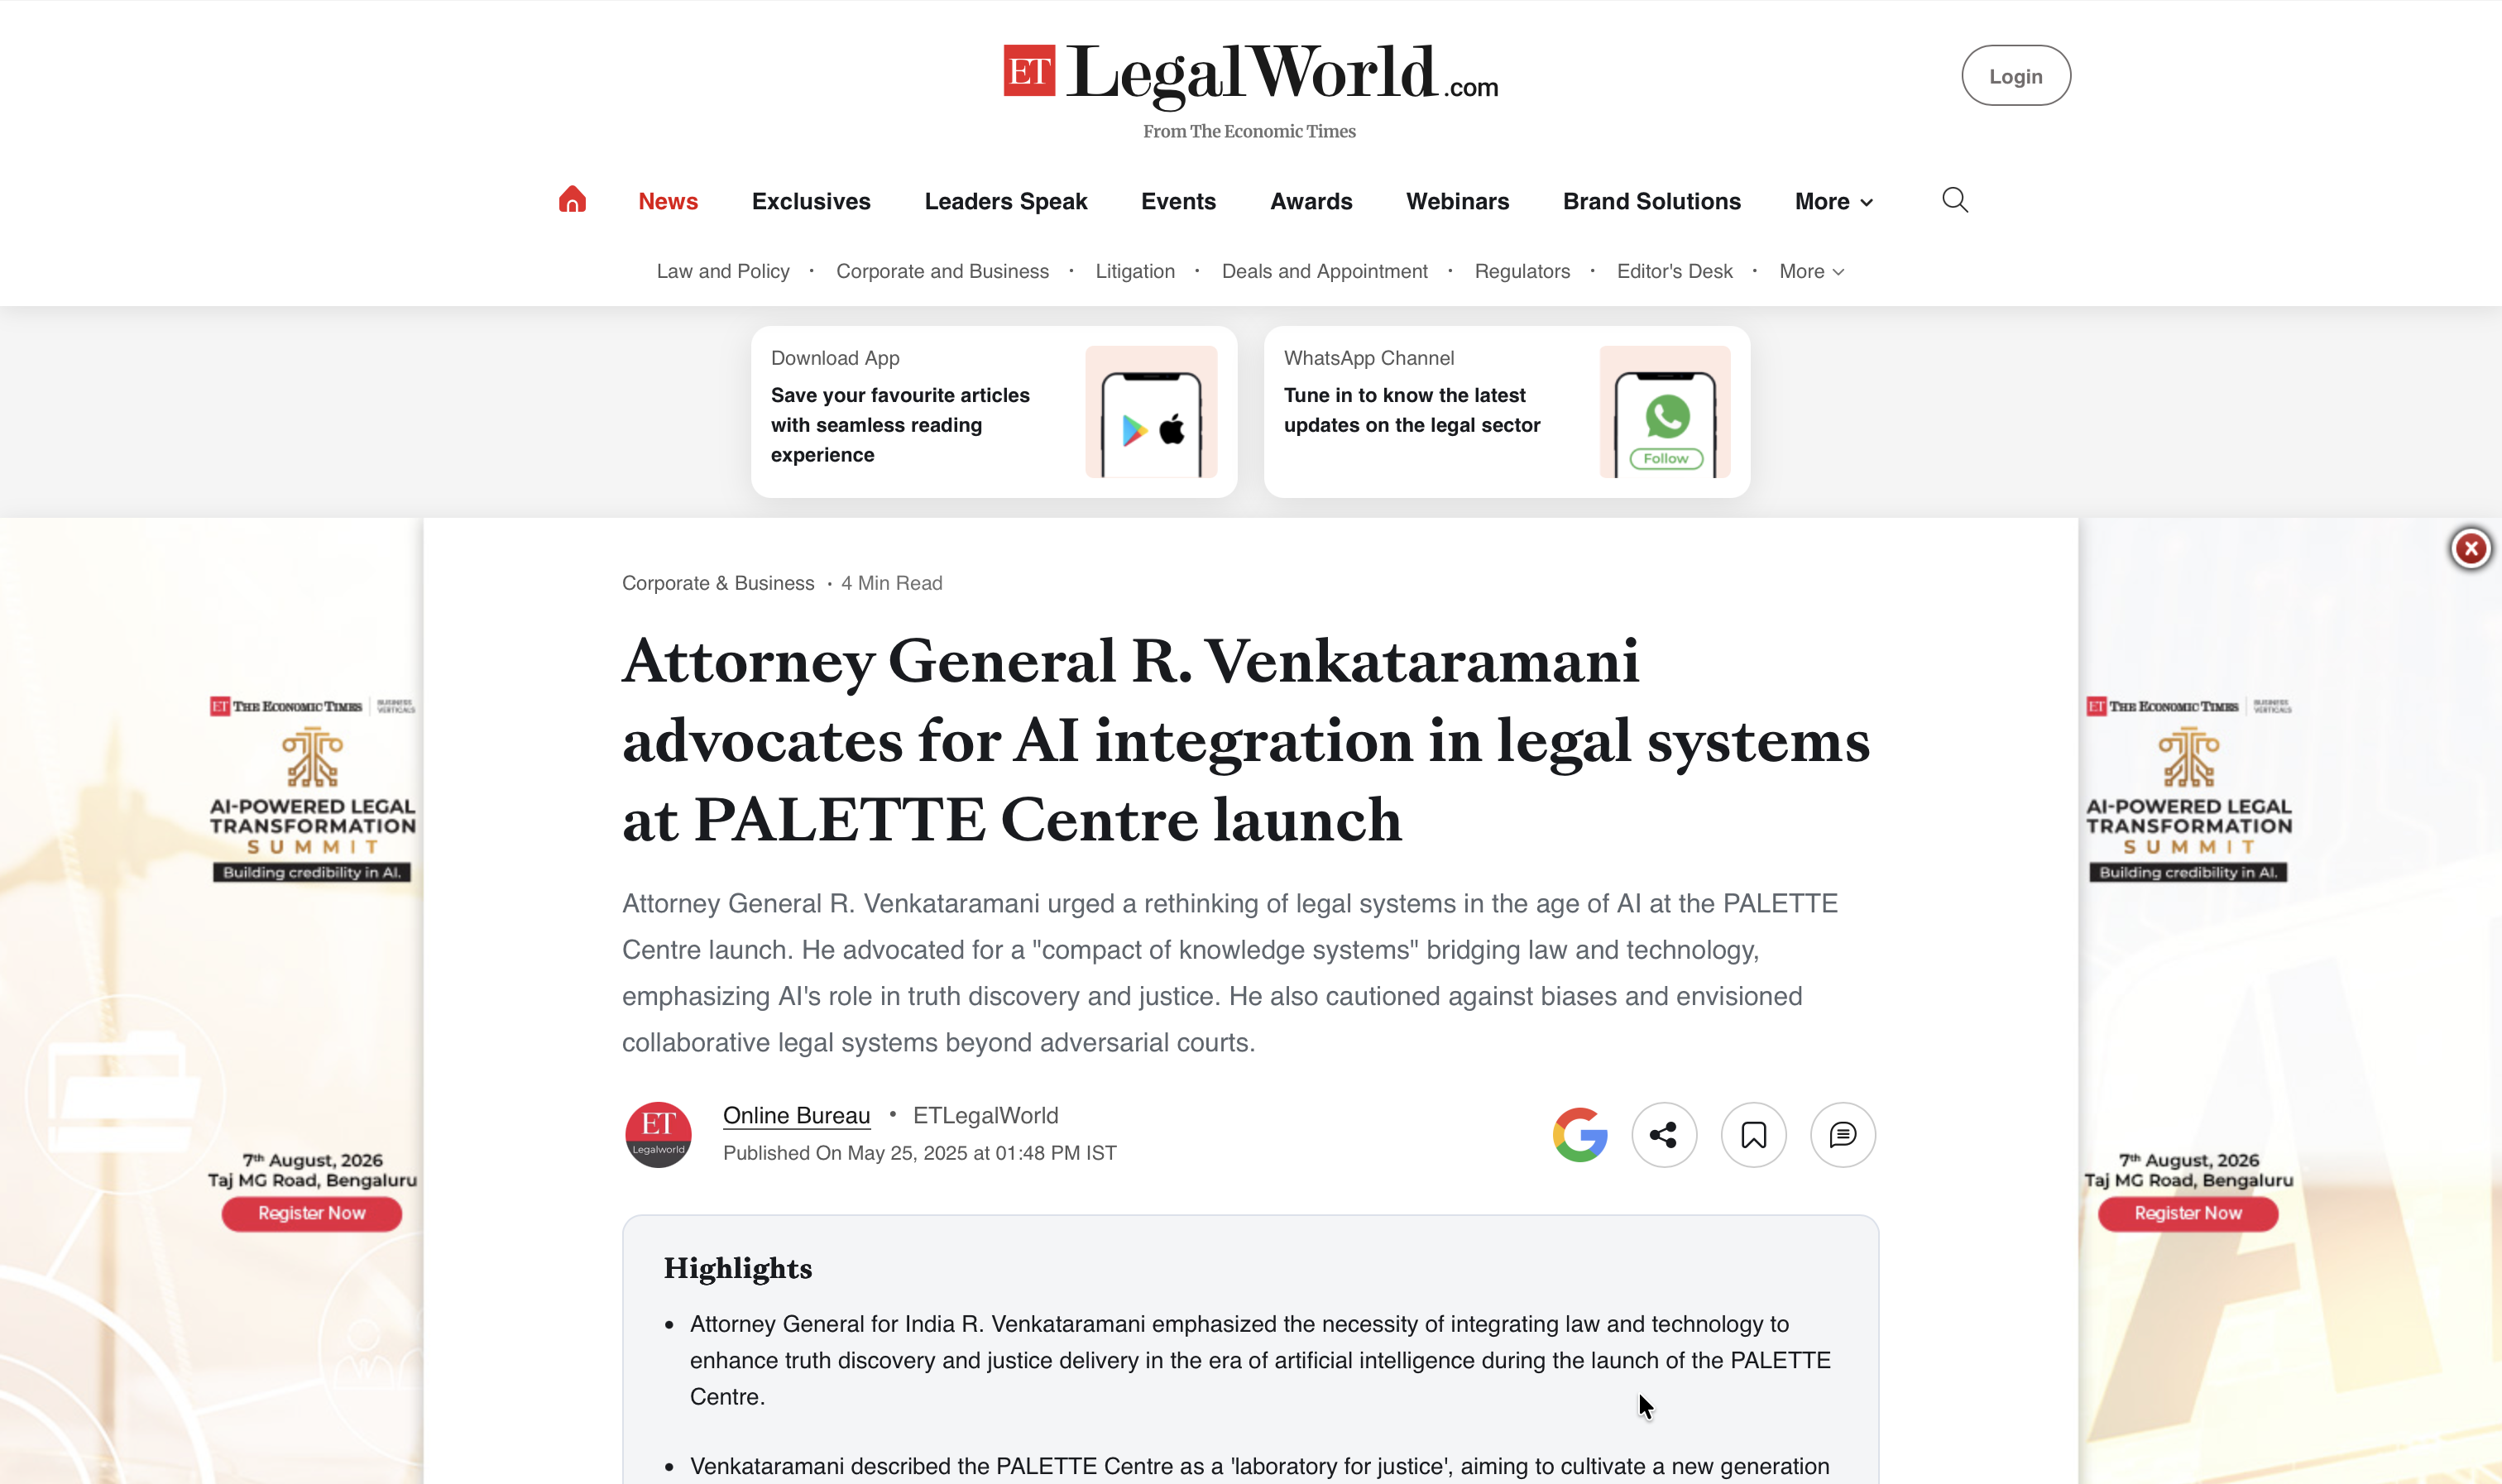
Task: Click Register Now on right ad
Action: (x=2187, y=1213)
